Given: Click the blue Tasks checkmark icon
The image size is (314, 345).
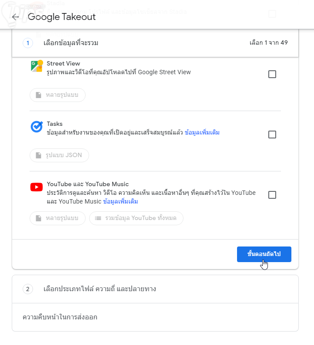Looking at the screenshot, I should point(37,126).
